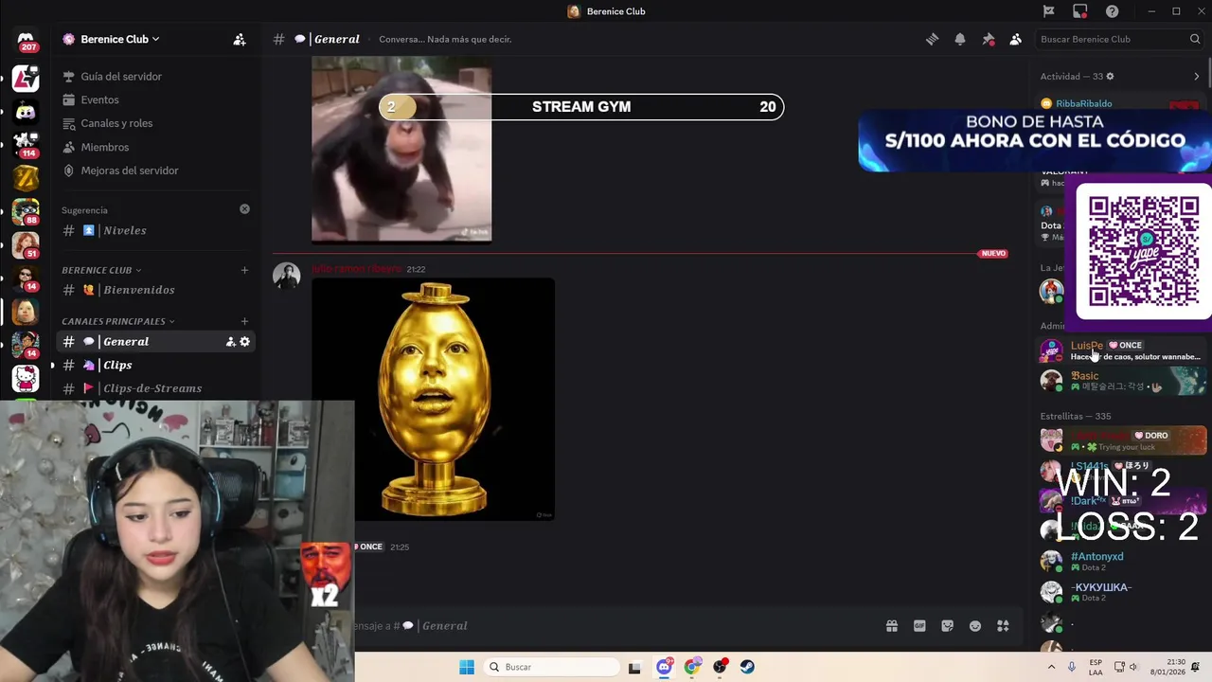The image size is (1212, 682).
Task: Open the golden egg head image
Action: [433, 399]
